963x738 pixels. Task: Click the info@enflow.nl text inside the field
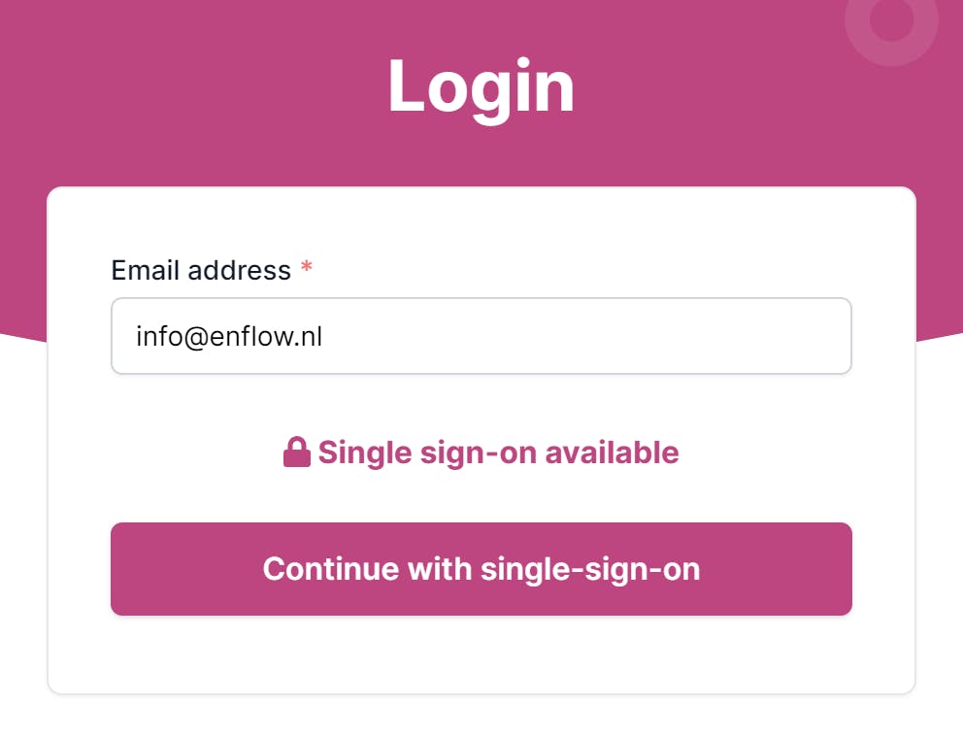pyautogui.click(x=228, y=337)
